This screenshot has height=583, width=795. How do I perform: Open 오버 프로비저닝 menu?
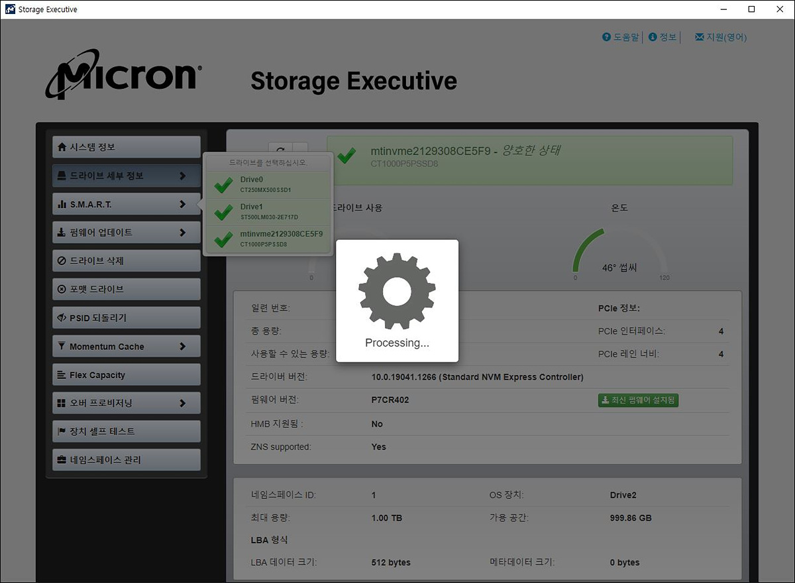click(x=126, y=403)
